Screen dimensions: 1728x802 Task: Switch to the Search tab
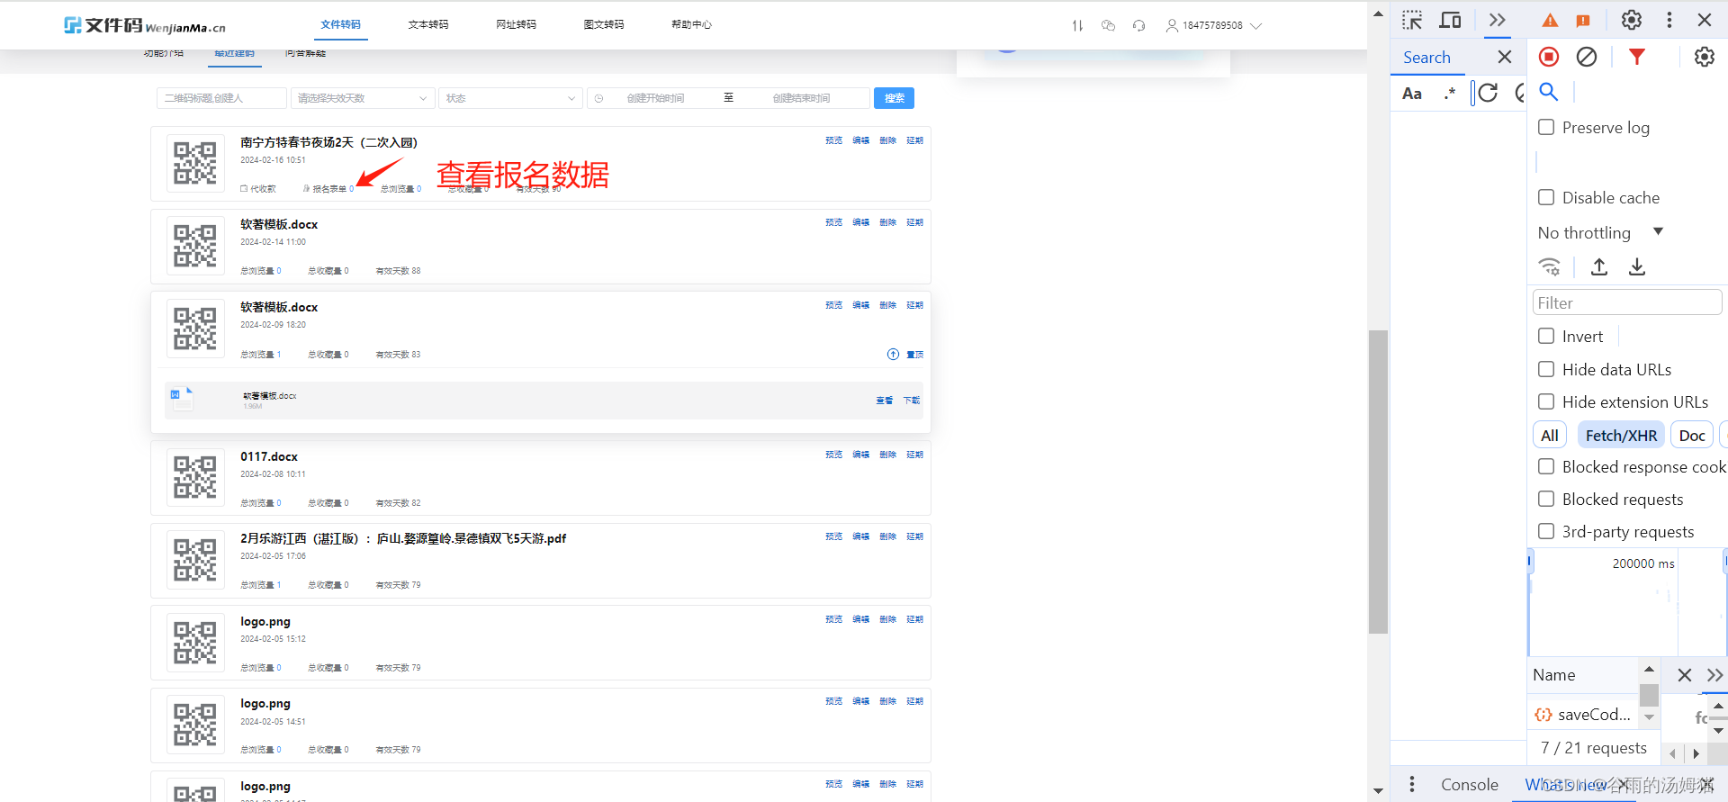(1426, 58)
